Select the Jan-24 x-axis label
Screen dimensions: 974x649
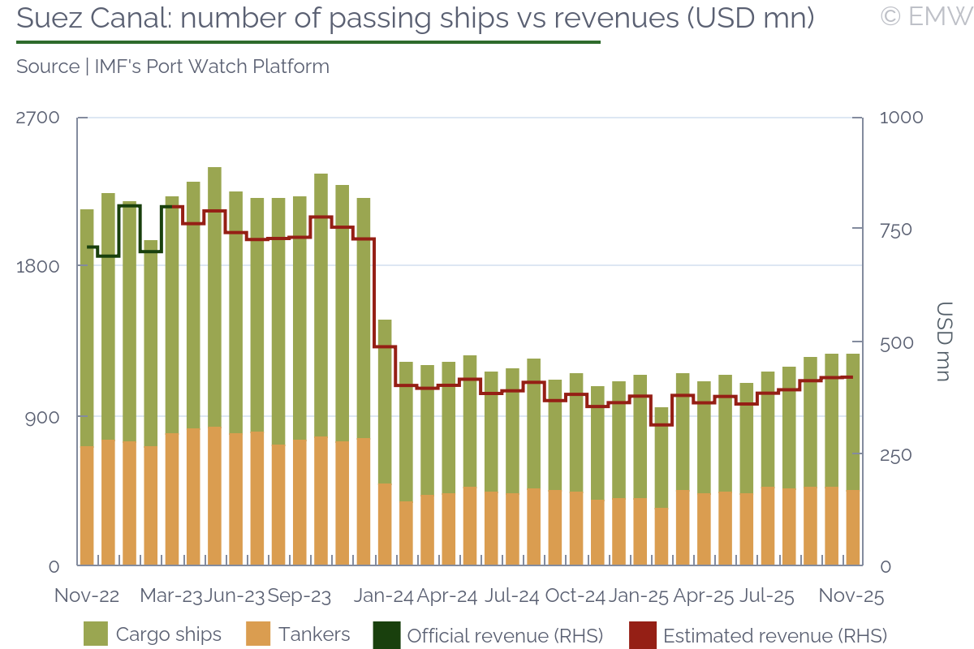tap(383, 596)
